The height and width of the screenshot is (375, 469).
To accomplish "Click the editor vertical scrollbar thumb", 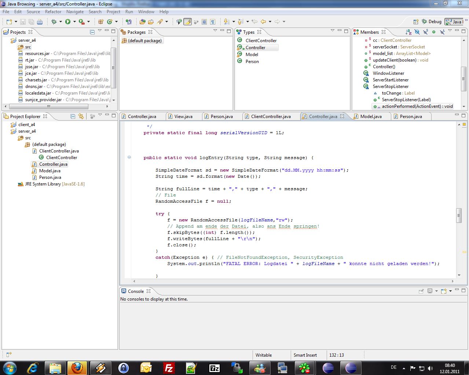I will click(x=459, y=215).
